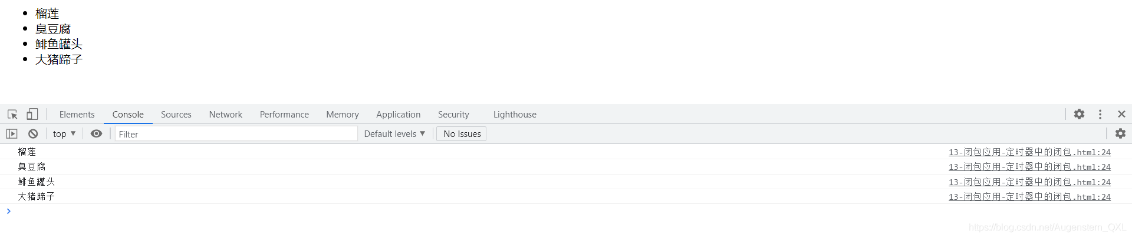Image resolution: width=1132 pixels, height=238 pixels.
Task: Activate the inspect element picker icon
Action: (12, 114)
